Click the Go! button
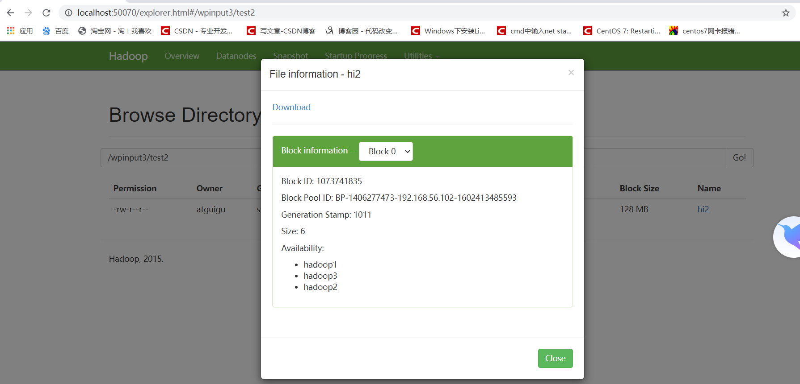 click(x=739, y=157)
